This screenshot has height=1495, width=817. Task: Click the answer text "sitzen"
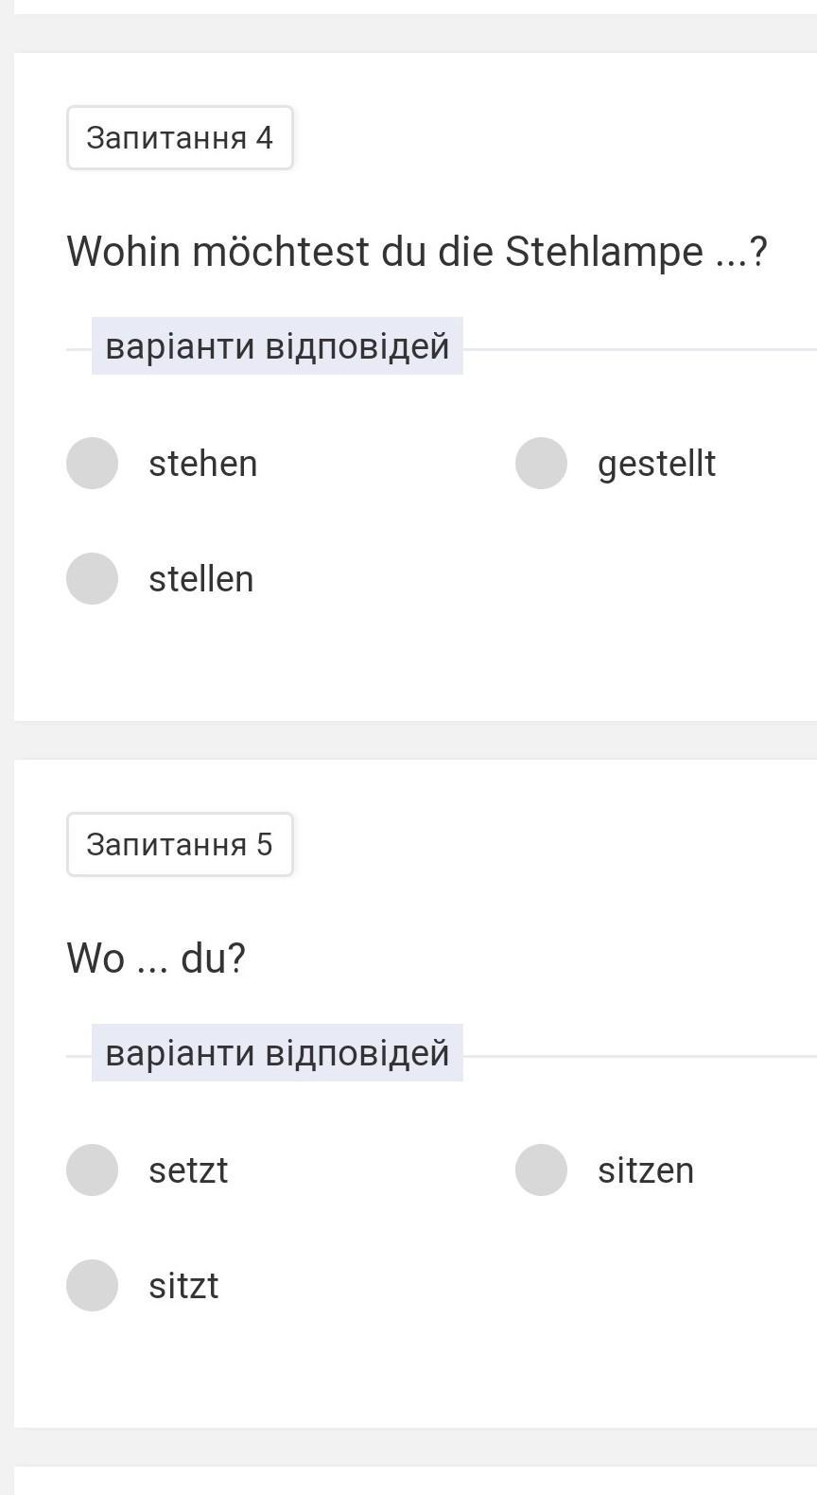tap(646, 1170)
